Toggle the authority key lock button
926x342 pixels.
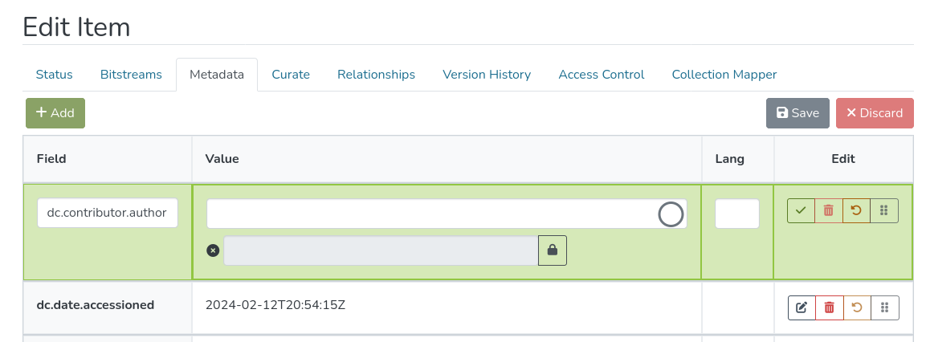553,250
